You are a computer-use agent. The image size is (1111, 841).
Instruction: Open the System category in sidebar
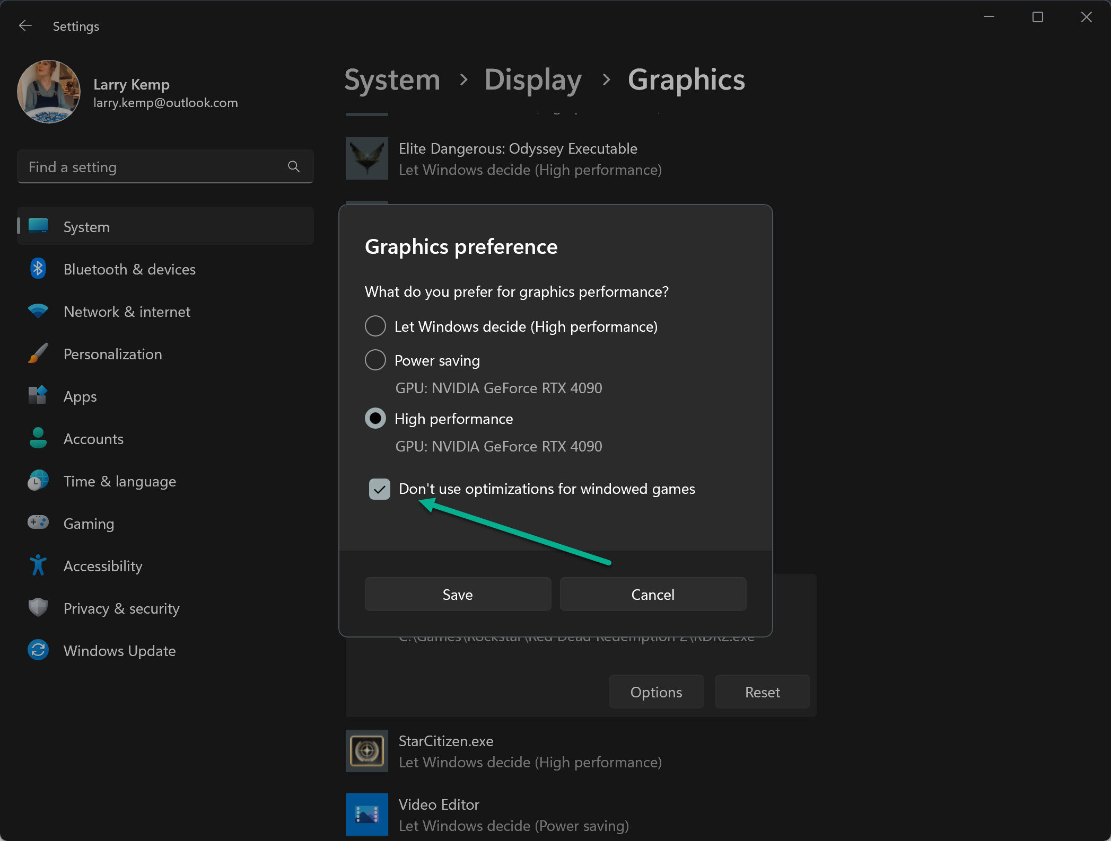pyautogui.click(x=165, y=226)
